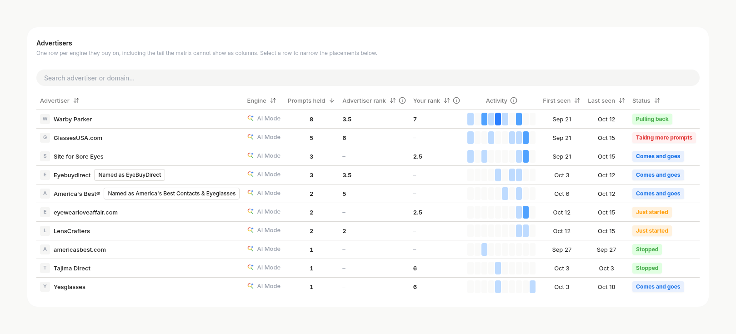Select the Tajima Direct advertiser name
The height and width of the screenshot is (334, 736).
tap(72, 269)
